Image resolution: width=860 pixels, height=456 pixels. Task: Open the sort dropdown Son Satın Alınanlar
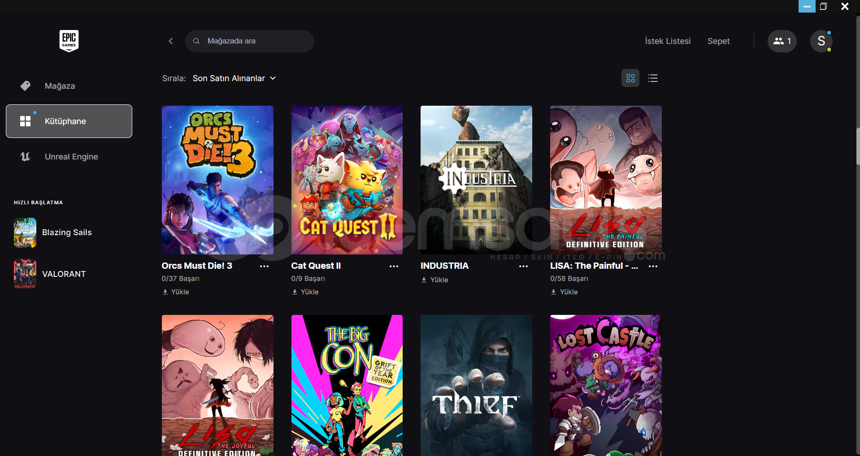(x=234, y=78)
